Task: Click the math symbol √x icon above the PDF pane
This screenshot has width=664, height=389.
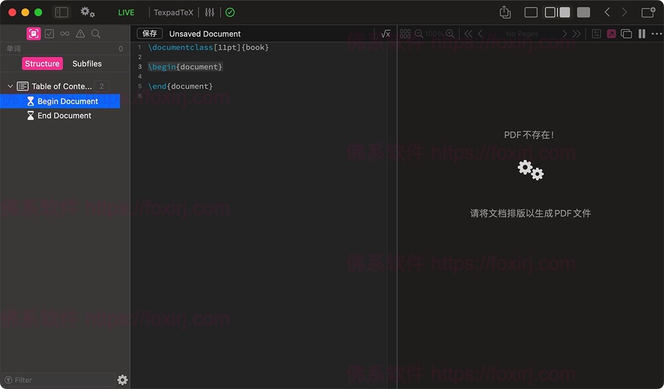Action: pyautogui.click(x=386, y=33)
